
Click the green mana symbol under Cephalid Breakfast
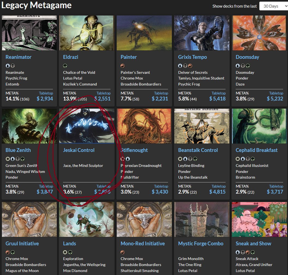pos(253,159)
